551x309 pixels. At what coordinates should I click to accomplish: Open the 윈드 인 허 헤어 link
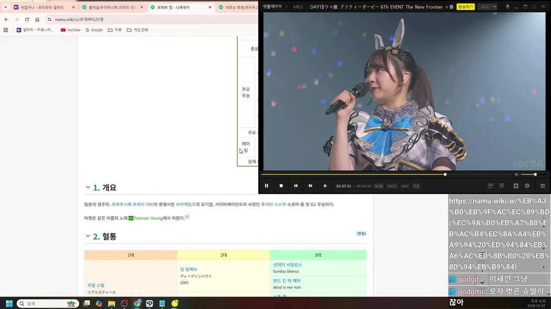[287, 281]
